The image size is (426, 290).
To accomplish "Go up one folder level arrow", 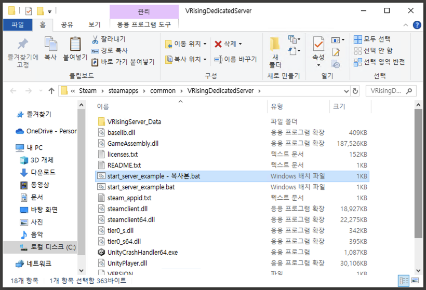I will coord(51,91).
